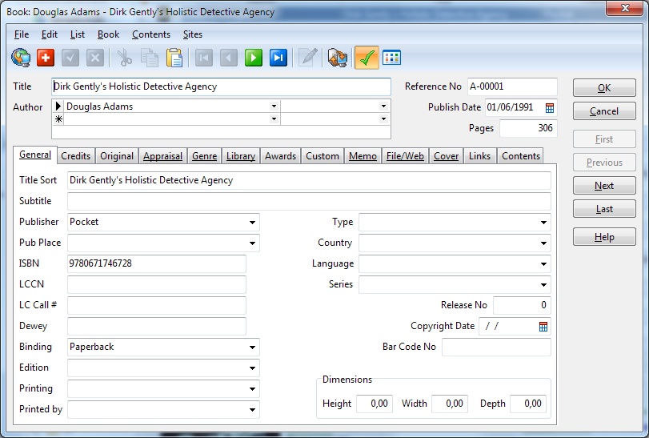Click into the Dewey field

(x=157, y=326)
